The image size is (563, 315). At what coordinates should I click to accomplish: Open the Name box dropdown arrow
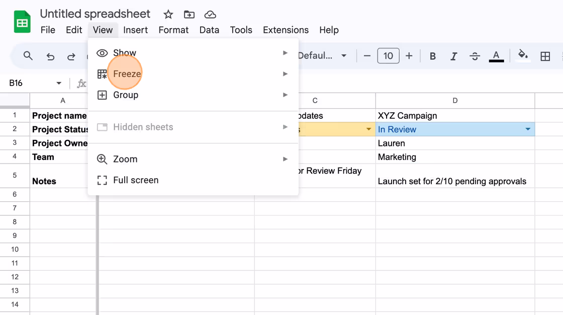coord(59,84)
